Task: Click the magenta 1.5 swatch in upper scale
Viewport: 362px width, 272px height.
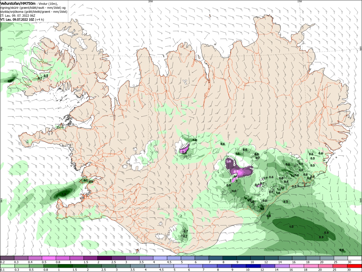Action: point(90,258)
